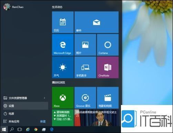The height and width of the screenshot is (133, 173).
Task: Click the 播放和浏览 group heading
Action: point(59,83)
